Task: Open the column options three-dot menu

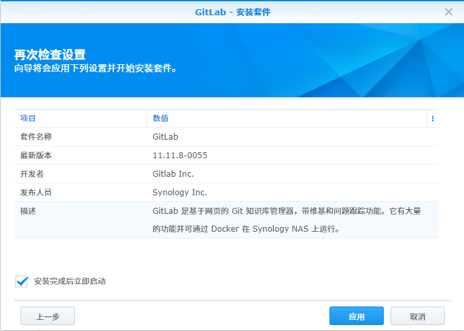Action: coord(433,118)
